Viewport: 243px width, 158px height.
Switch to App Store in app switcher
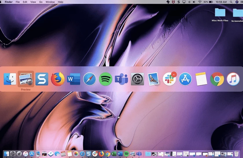(x=185, y=79)
